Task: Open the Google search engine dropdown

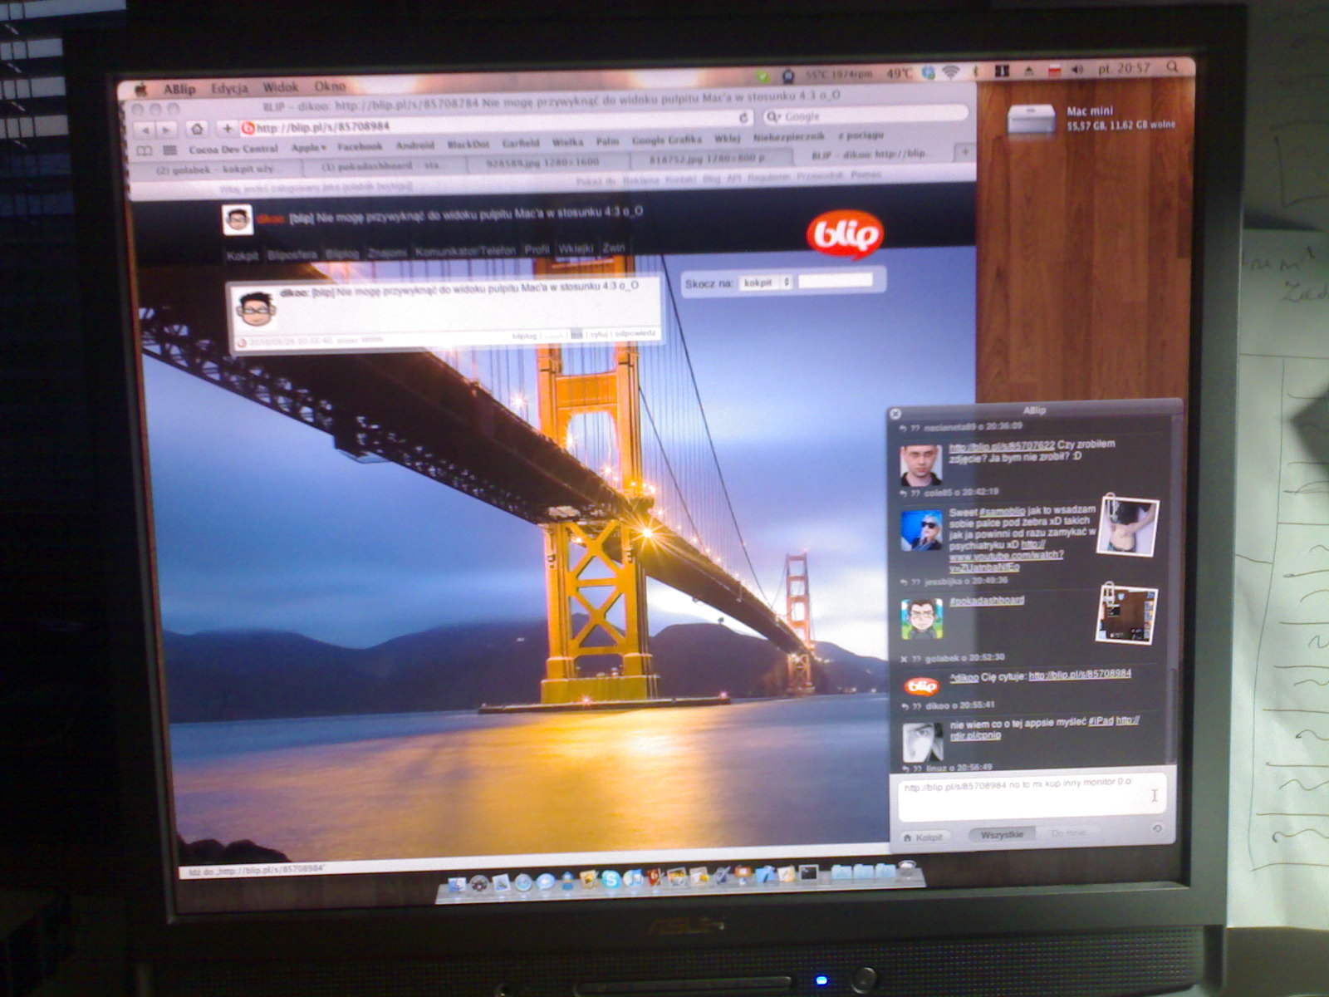Action: point(773,117)
